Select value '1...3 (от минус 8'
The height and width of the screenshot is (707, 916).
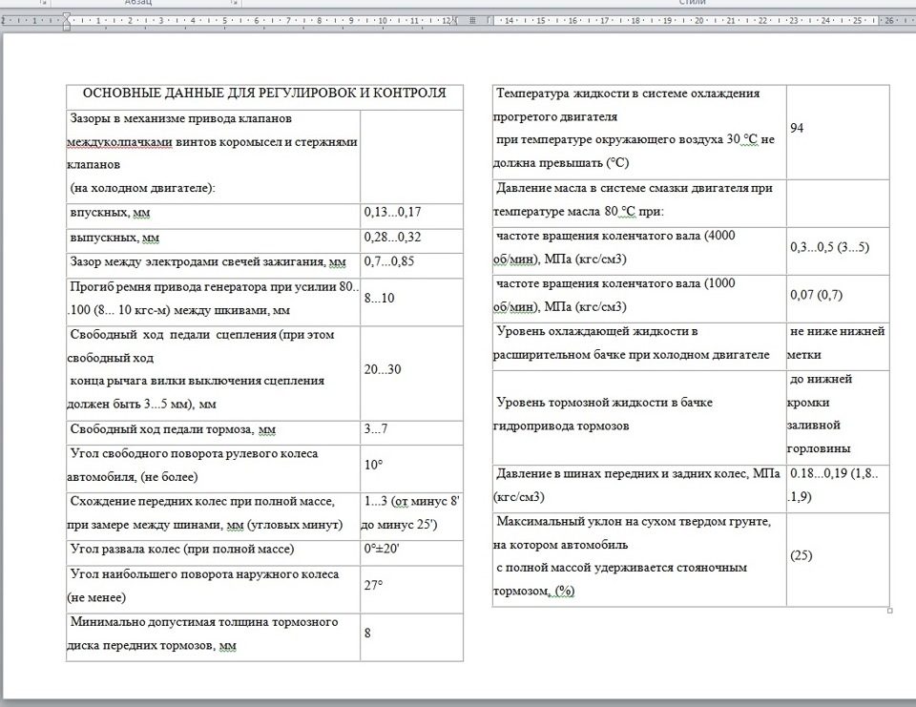click(x=412, y=501)
